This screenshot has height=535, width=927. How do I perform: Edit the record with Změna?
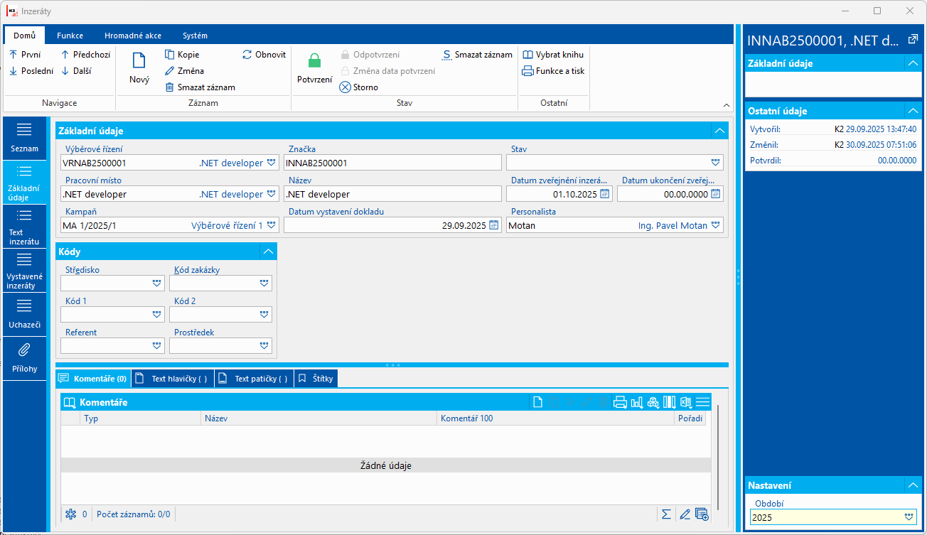point(184,71)
